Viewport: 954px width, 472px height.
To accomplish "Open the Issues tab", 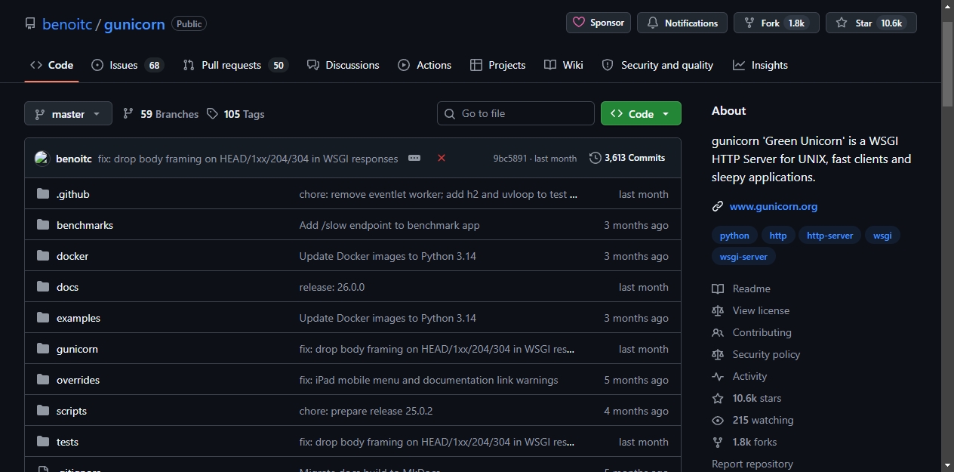I will tap(127, 65).
